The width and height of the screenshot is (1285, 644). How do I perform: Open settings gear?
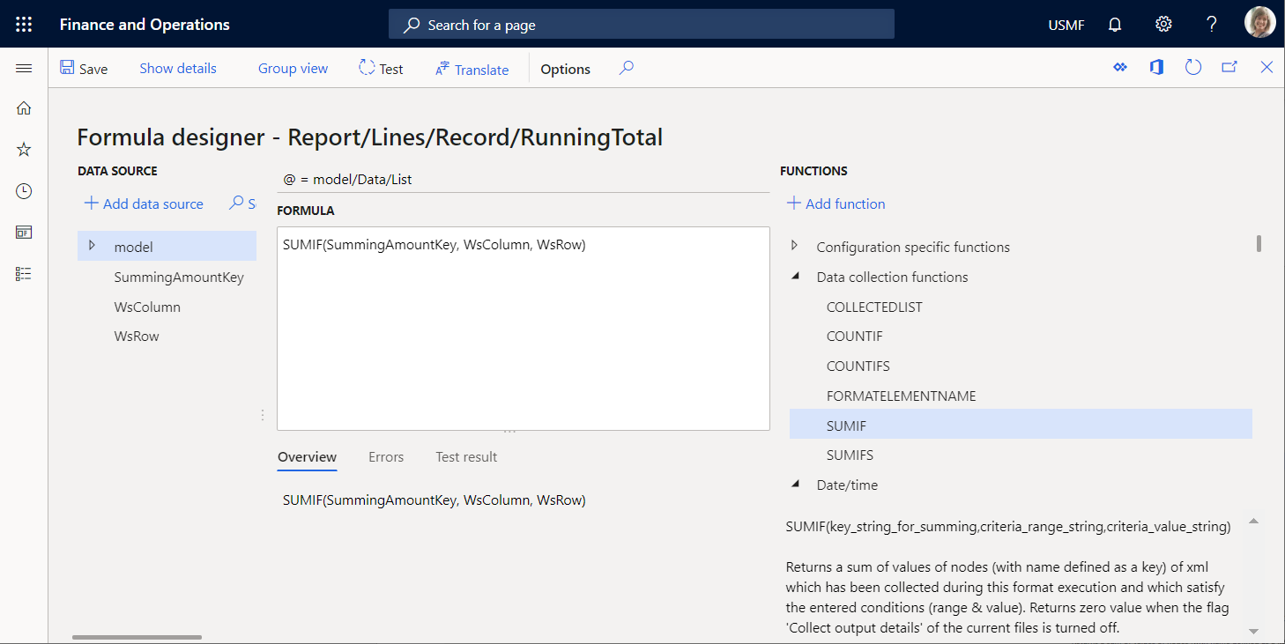coord(1163,25)
